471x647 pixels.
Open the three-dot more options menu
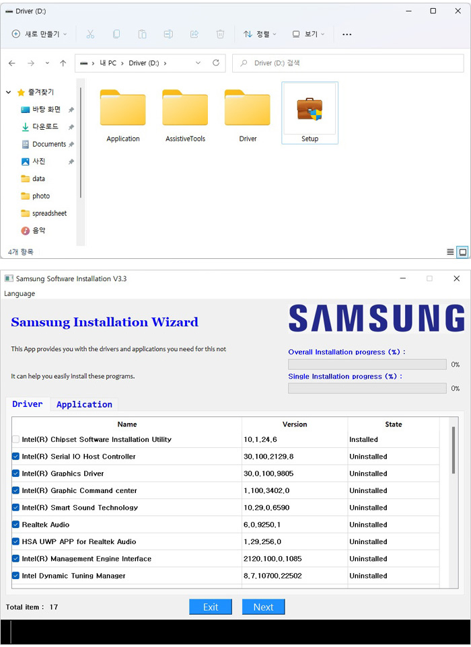(347, 34)
